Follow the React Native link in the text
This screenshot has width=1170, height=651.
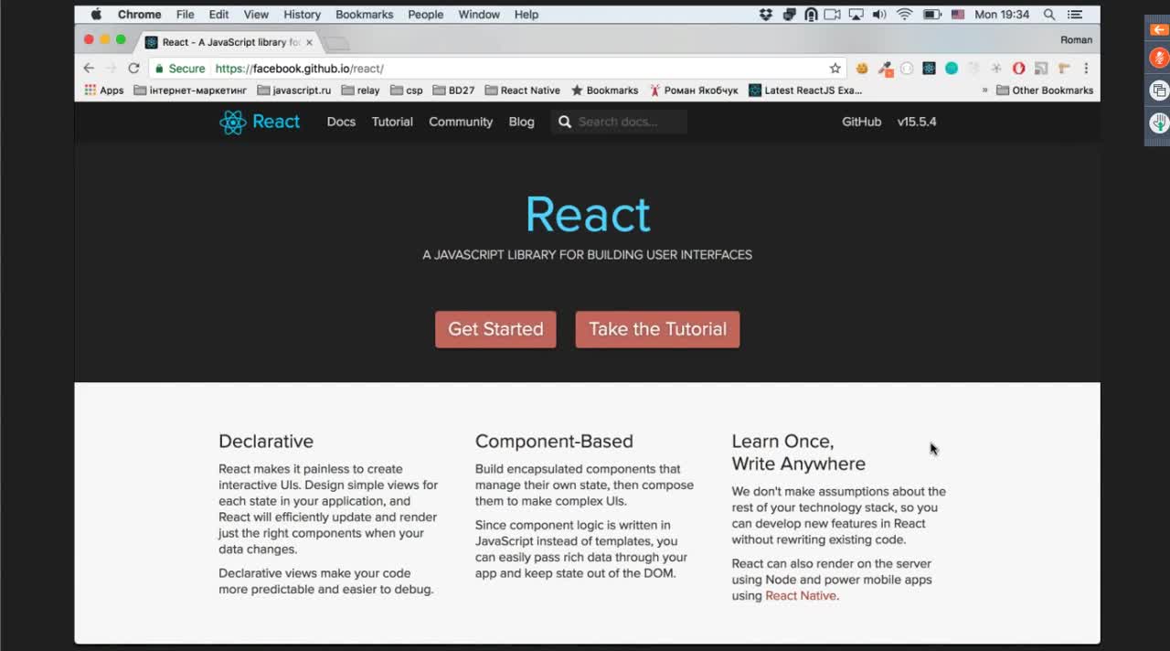click(801, 595)
